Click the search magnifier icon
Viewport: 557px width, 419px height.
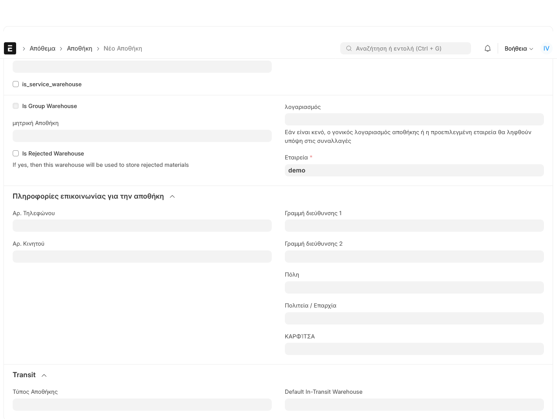pyautogui.click(x=349, y=48)
